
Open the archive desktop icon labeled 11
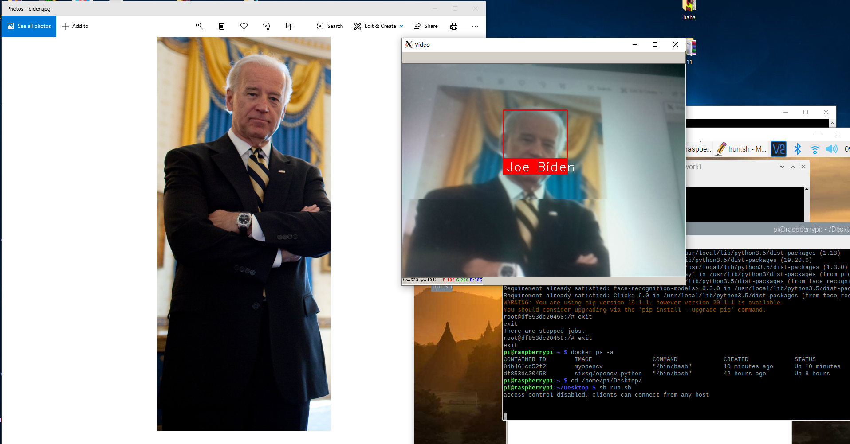pyautogui.click(x=690, y=51)
